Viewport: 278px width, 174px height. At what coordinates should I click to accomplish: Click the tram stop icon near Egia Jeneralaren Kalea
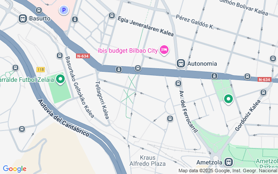coord(75,19)
